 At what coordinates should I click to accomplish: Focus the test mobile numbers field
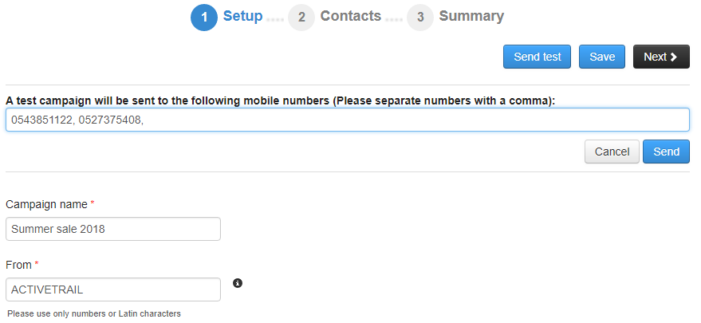pyautogui.click(x=347, y=120)
